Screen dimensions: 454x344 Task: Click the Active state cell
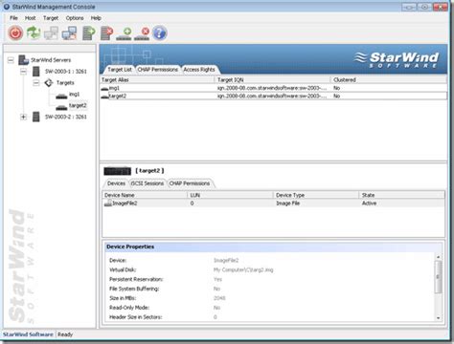pos(369,204)
